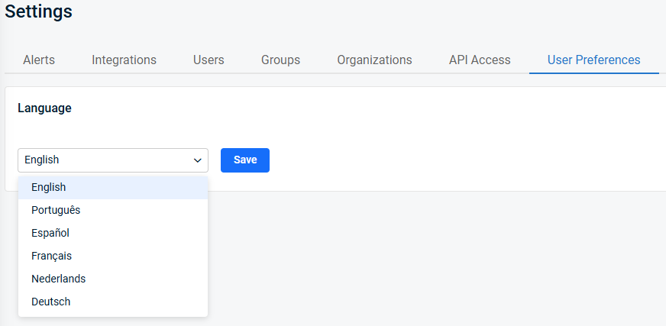This screenshot has width=666, height=326.
Task: Choose Français as the language
Action: click(x=113, y=256)
